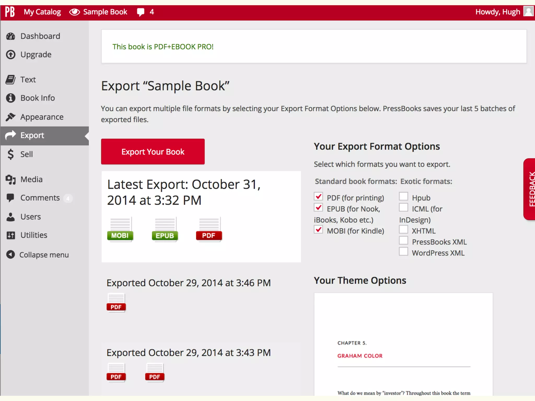Screen dimensions: 535x401
Task: Check the XHTML export format
Action: pos(403,230)
